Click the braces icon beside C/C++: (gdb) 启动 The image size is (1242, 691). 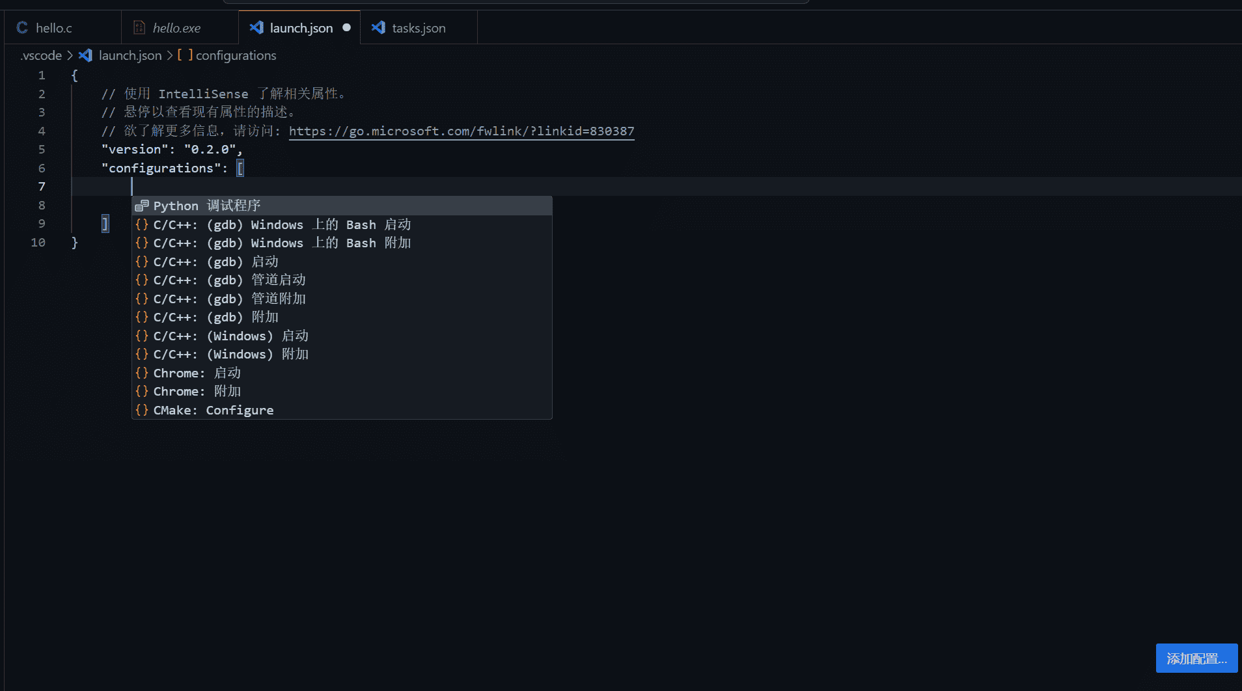tap(142, 262)
